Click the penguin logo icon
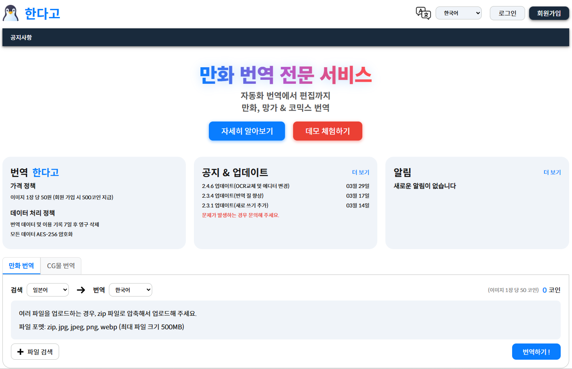The width and height of the screenshot is (572, 369). point(11,13)
